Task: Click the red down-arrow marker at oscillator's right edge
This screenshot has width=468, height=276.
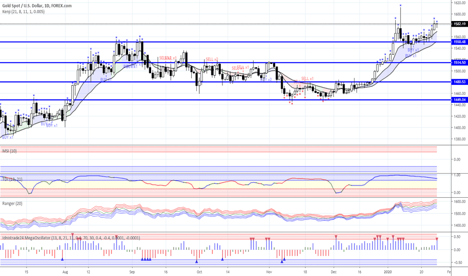Action: (437, 239)
